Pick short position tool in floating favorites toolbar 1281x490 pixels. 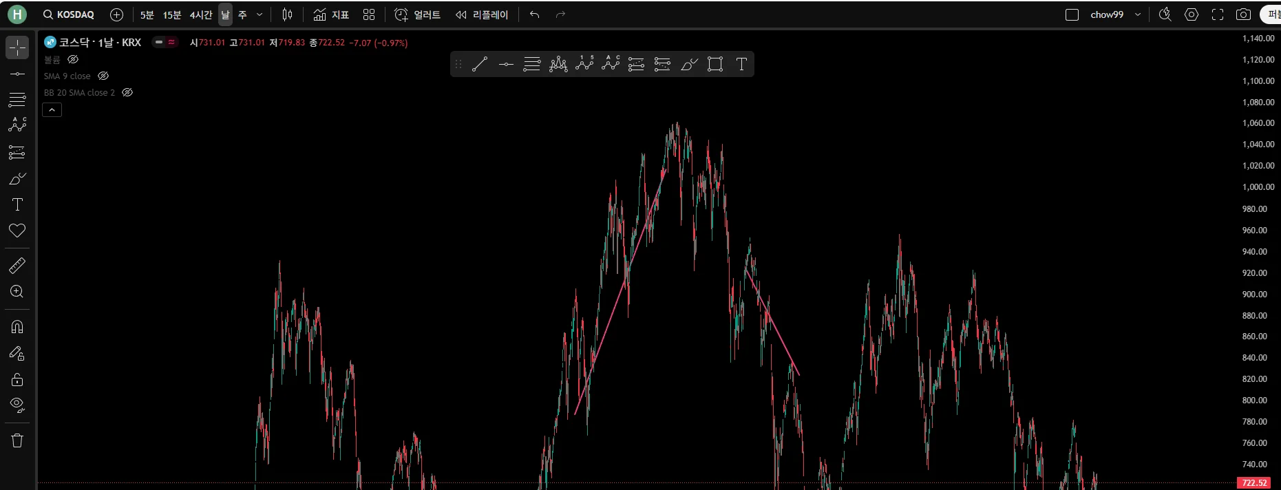(663, 65)
